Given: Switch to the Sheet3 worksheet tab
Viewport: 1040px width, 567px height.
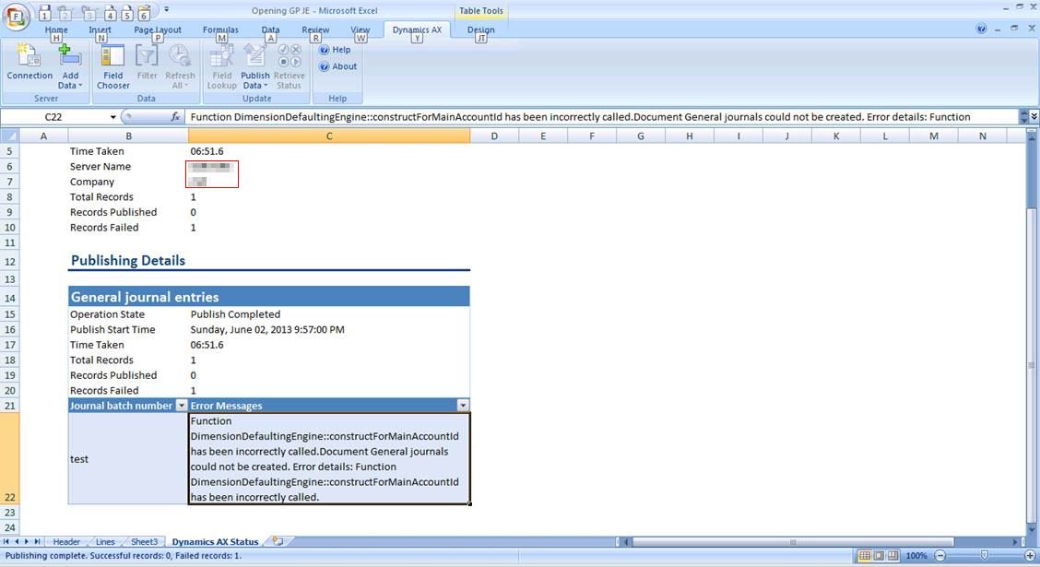Looking at the screenshot, I should pyautogui.click(x=144, y=542).
